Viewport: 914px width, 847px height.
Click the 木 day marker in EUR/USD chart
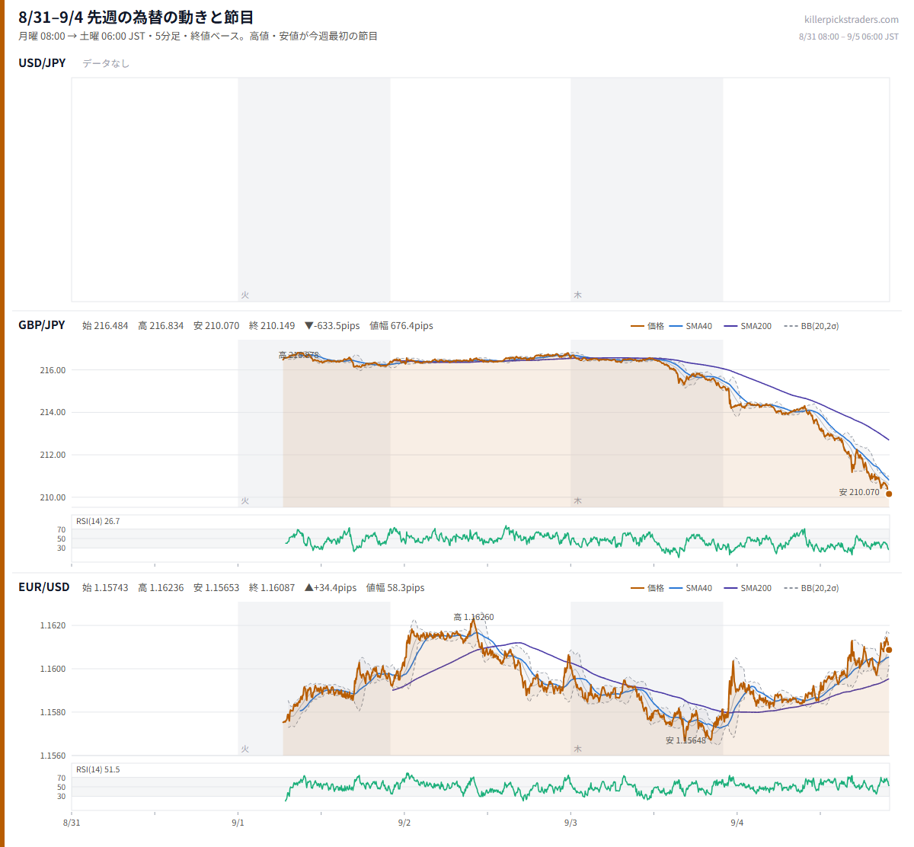click(x=577, y=749)
